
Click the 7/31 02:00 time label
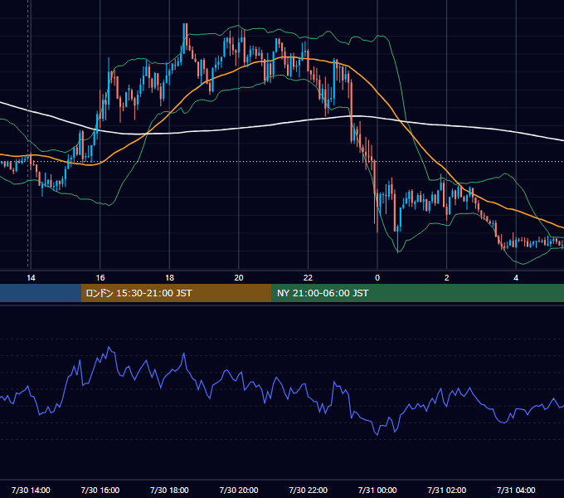tap(446, 490)
